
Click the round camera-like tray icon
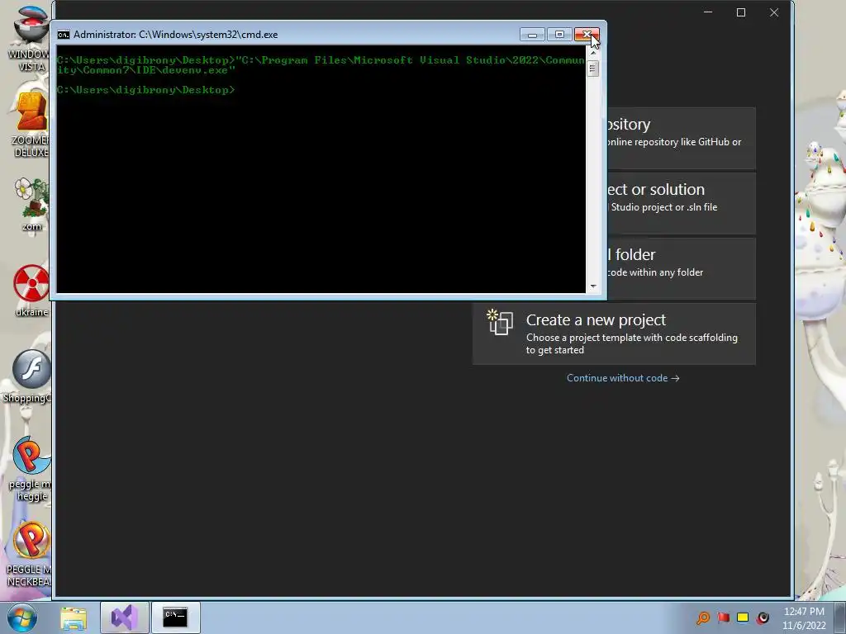[x=763, y=617]
